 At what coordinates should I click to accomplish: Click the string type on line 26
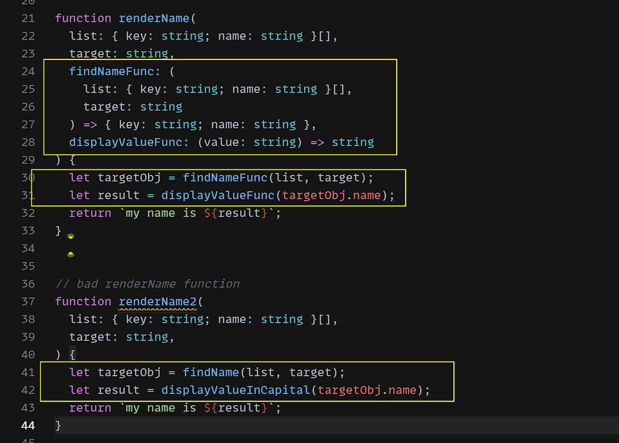click(x=162, y=107)
